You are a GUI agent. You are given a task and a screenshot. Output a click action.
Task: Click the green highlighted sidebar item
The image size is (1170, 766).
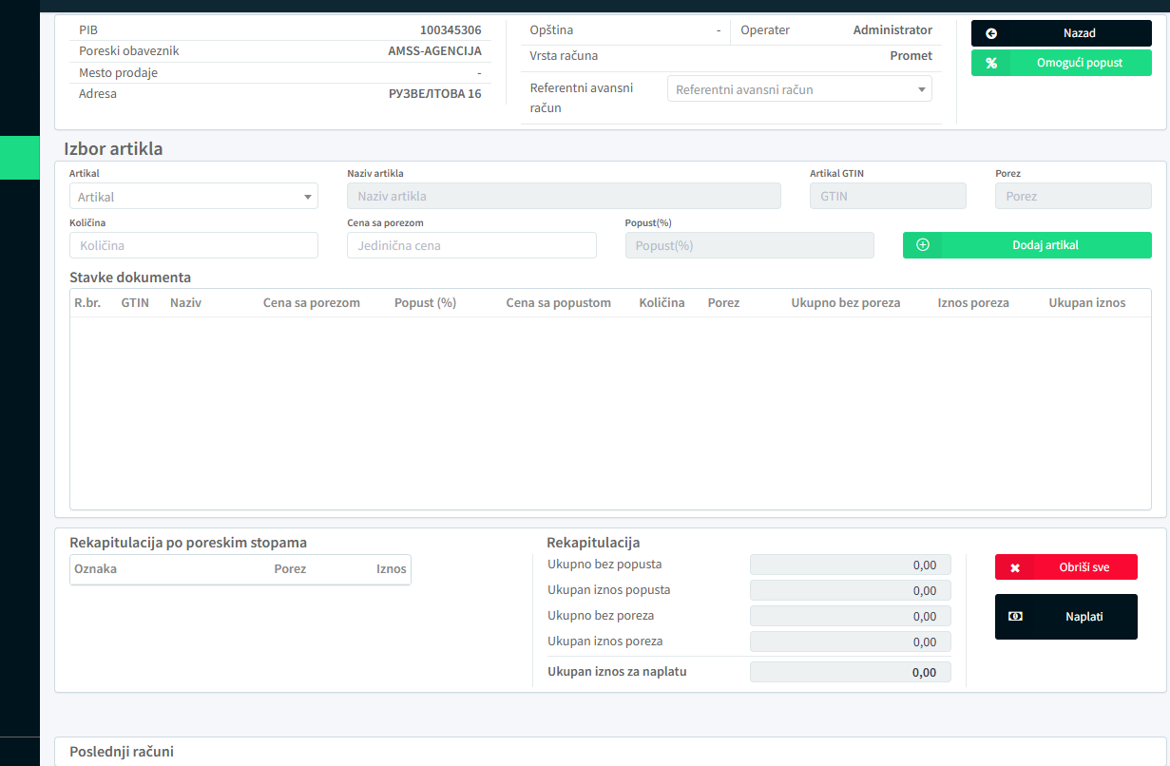[19, 158]
